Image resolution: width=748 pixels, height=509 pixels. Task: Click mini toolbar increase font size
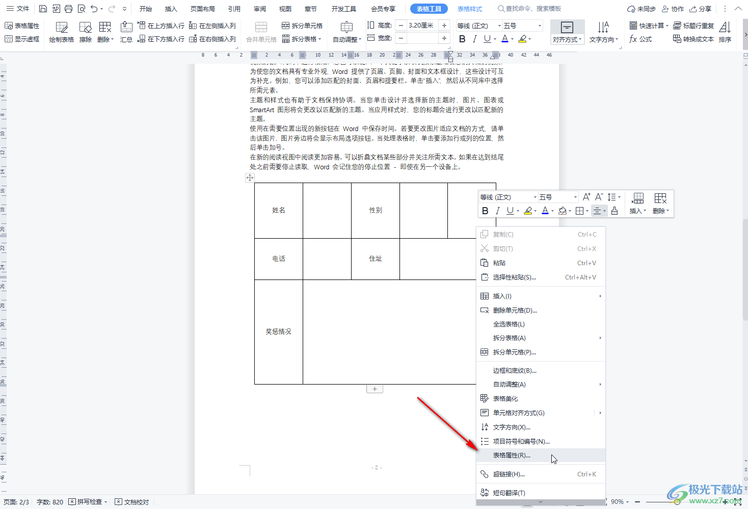(x=586, y=197)
